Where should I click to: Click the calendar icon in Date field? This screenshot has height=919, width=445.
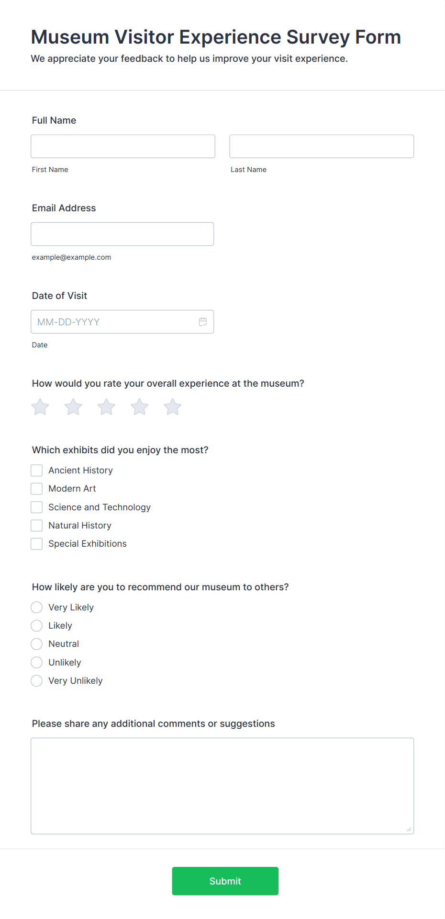click(203, 322)
